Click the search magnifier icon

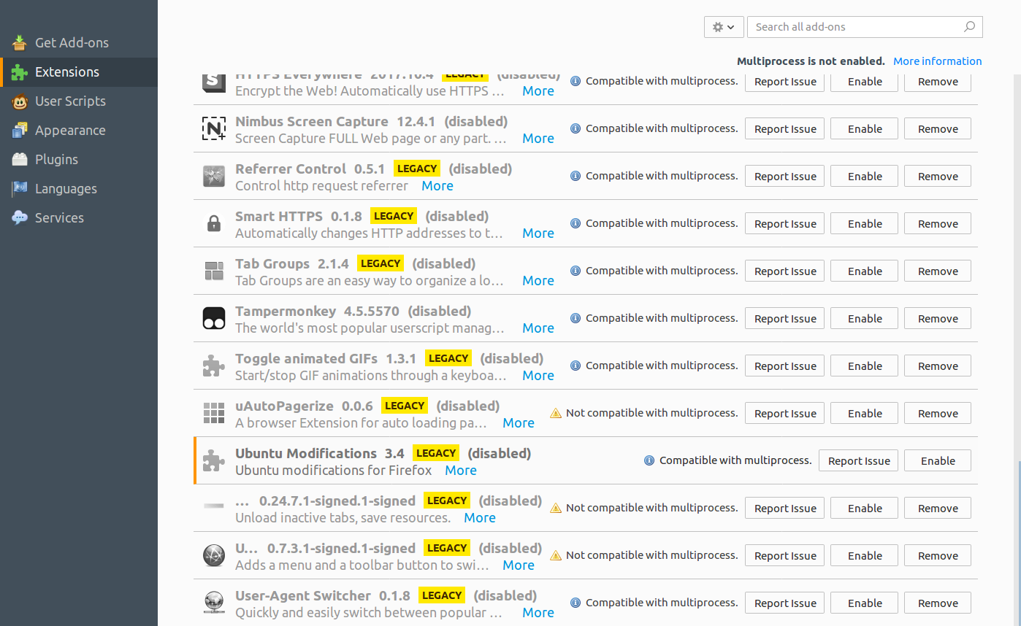(969, 27)
